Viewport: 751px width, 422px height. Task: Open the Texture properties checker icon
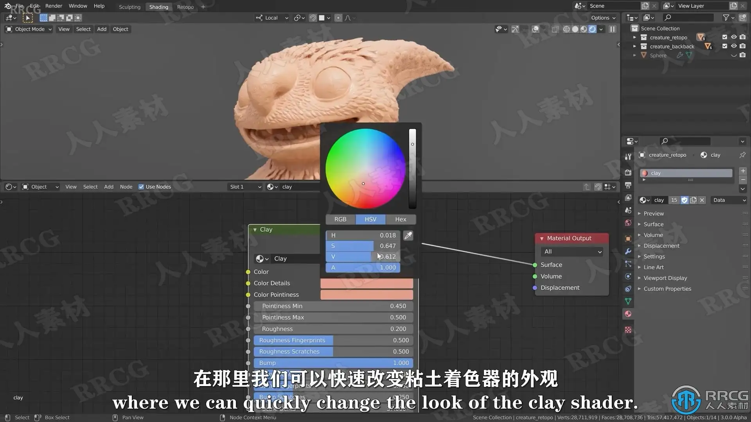point(628,330)
